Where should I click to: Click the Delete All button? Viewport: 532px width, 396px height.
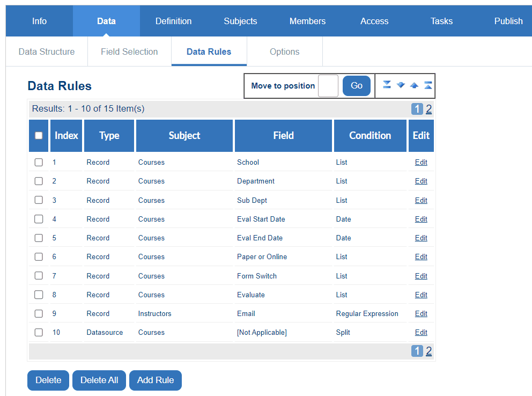click(99, 380)
